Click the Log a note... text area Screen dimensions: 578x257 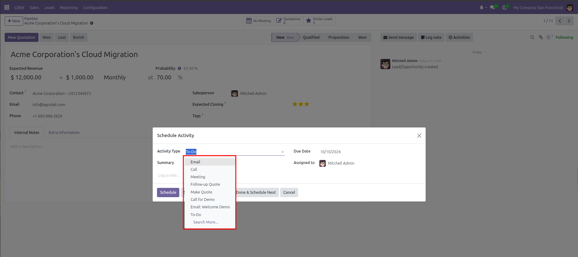(169, 175)
